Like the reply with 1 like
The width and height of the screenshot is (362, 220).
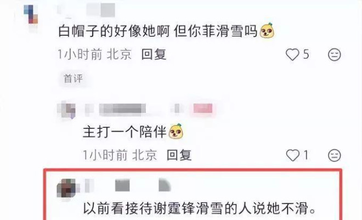coord(292,155)
